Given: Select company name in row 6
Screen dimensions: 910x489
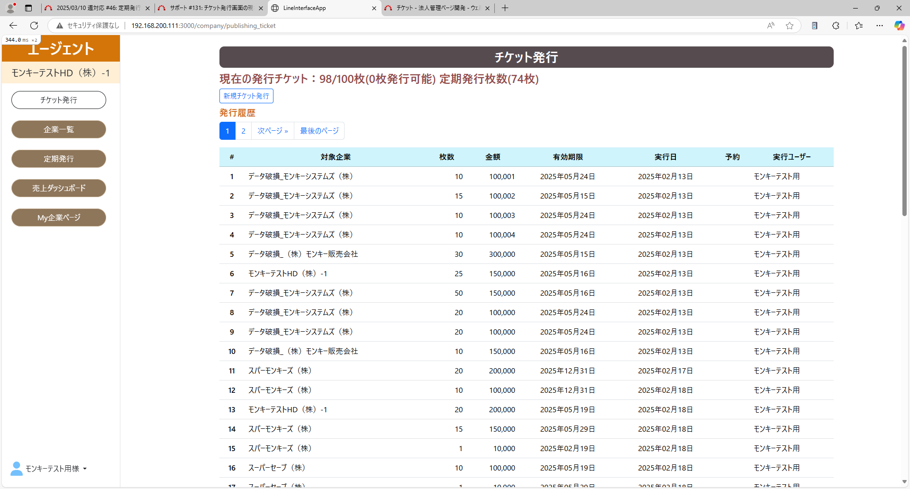Looking at the screenshot, I should point(288,273).
